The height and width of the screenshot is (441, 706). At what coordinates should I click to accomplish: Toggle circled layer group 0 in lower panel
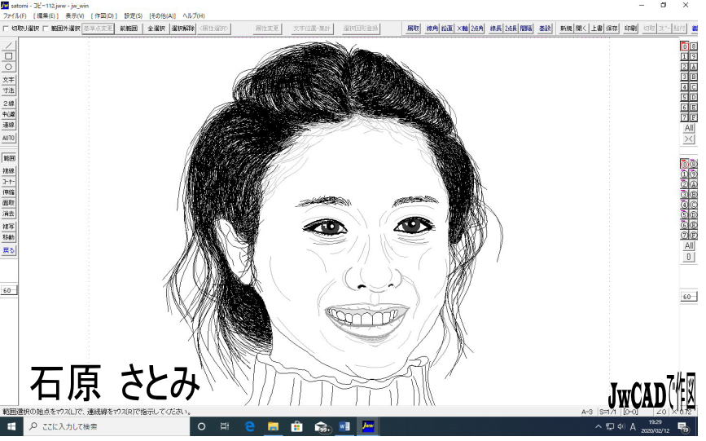(684, 164)
